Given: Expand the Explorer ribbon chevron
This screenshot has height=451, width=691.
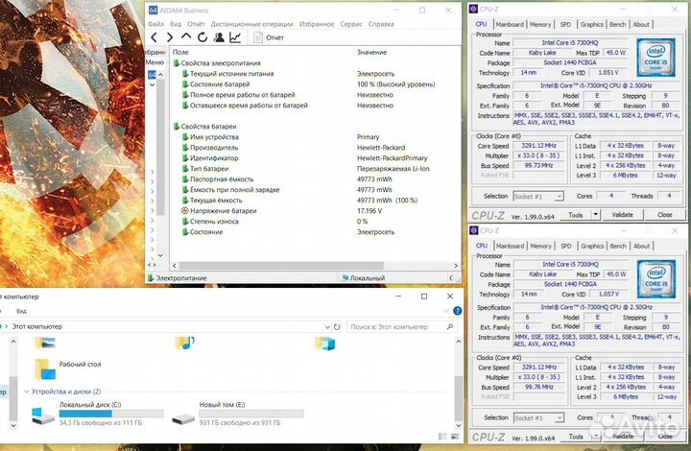Looking at the screenshot, I should click(446, 311).
